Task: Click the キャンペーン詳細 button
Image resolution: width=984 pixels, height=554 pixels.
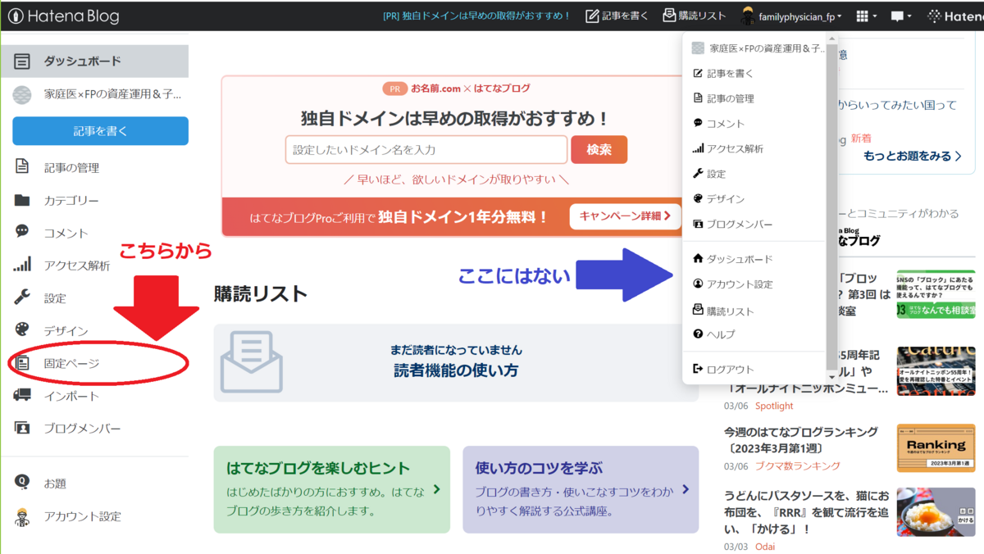Action: tap(625, 216)
